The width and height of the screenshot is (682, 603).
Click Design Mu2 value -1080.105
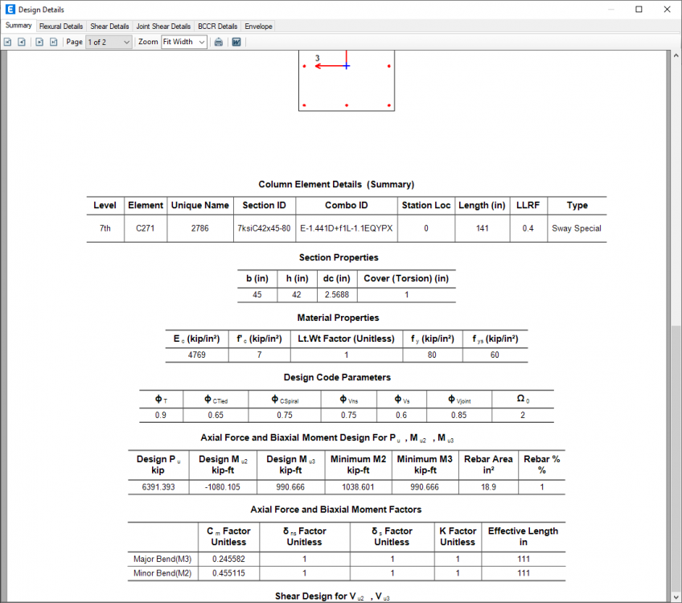click(222, 487)
